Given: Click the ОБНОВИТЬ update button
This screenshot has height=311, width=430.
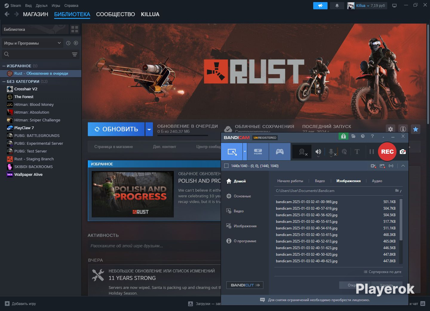Looking at the screenshot, I should (x=116, y=129).
